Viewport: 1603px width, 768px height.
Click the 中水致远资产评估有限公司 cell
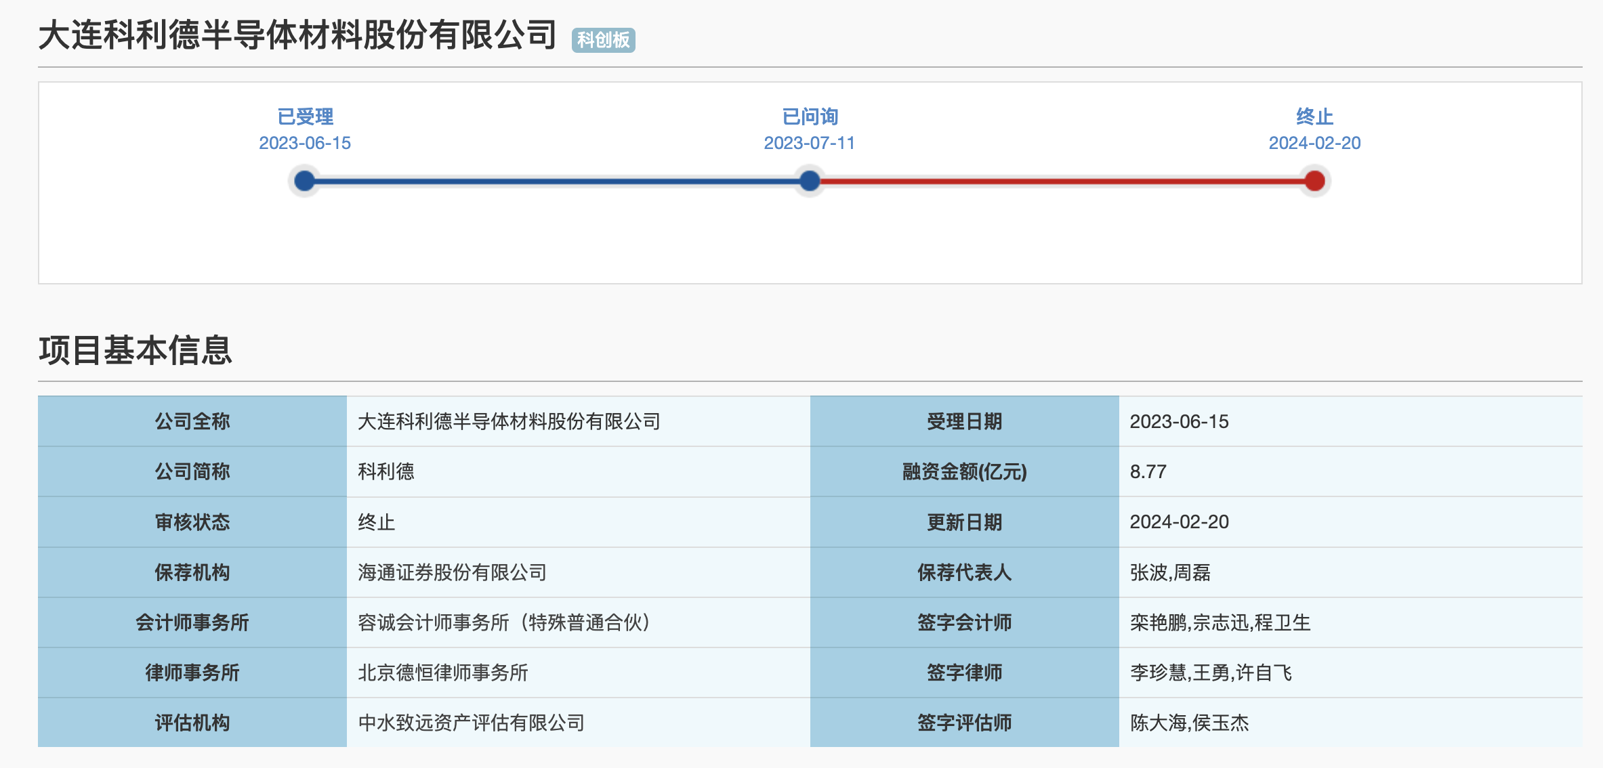click(471, 723)
